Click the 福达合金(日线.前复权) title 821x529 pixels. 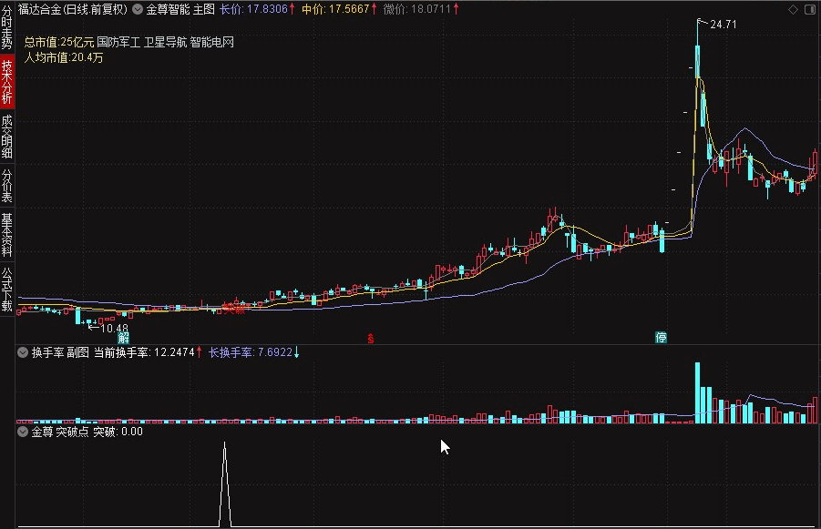pos(73,9)
